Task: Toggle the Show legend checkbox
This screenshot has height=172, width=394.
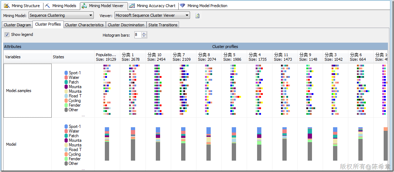Action: coord(7,34)
